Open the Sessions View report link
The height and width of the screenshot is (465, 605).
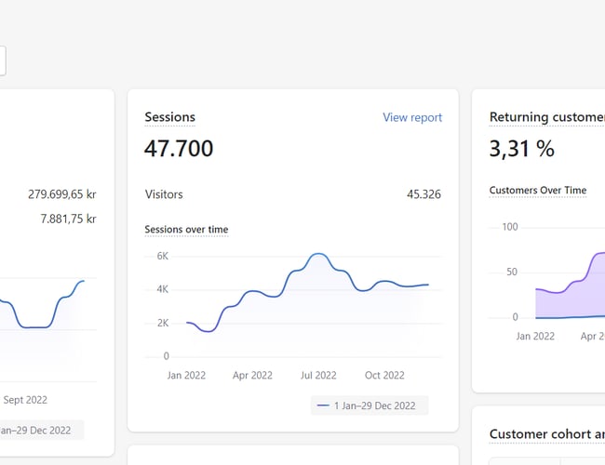pos(412,117)
